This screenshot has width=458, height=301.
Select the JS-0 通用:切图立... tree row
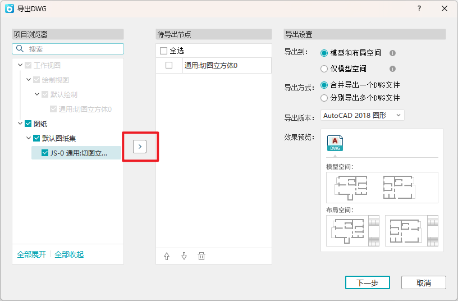[76, 153]
